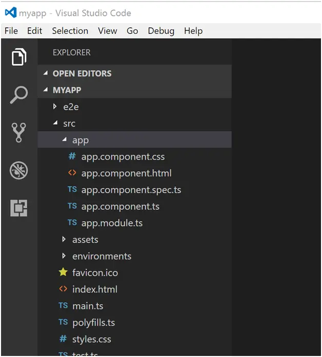
Task: Click the TS icon beside app.component.ts
Action: (72, 206)
